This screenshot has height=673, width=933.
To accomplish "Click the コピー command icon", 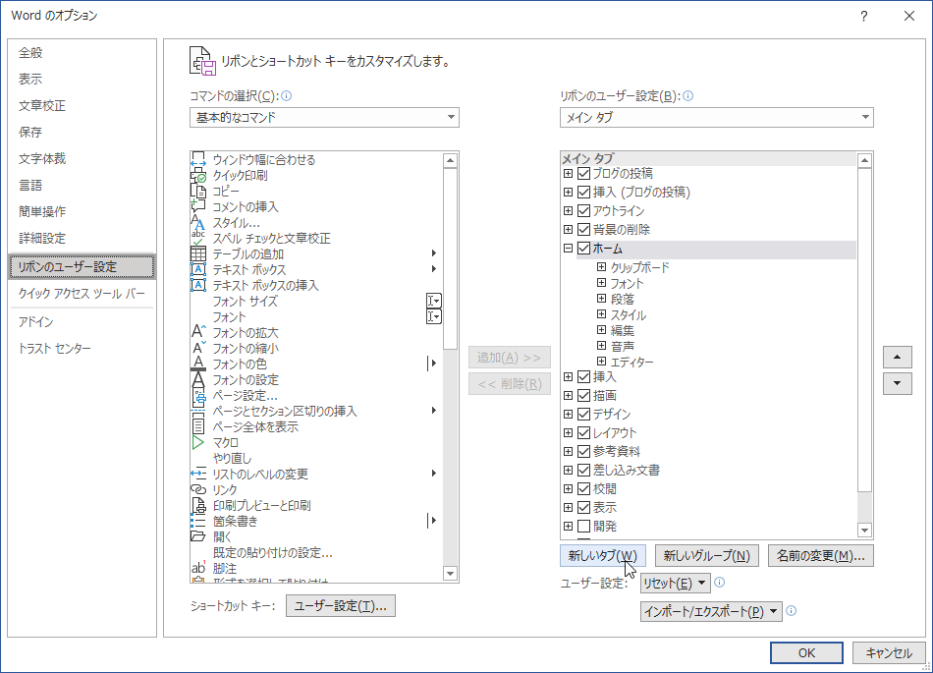I will (x=198, y=191).
